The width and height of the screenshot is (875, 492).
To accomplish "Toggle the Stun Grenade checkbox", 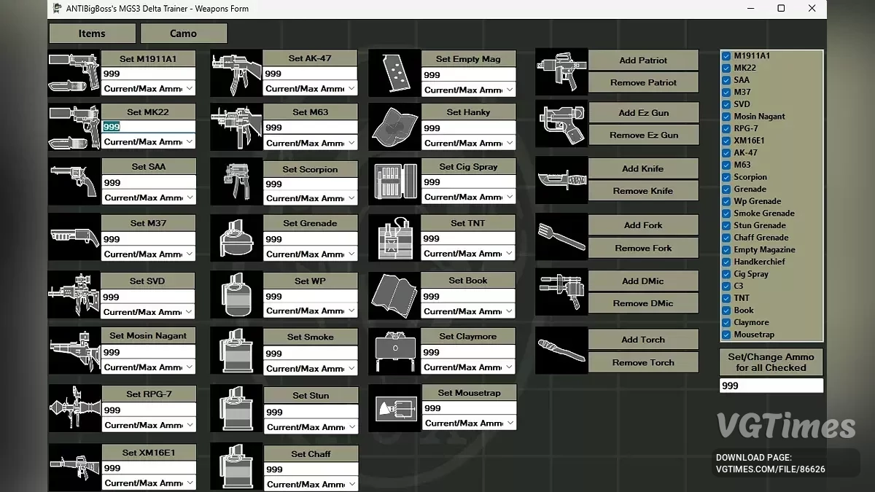I will 726,226.
